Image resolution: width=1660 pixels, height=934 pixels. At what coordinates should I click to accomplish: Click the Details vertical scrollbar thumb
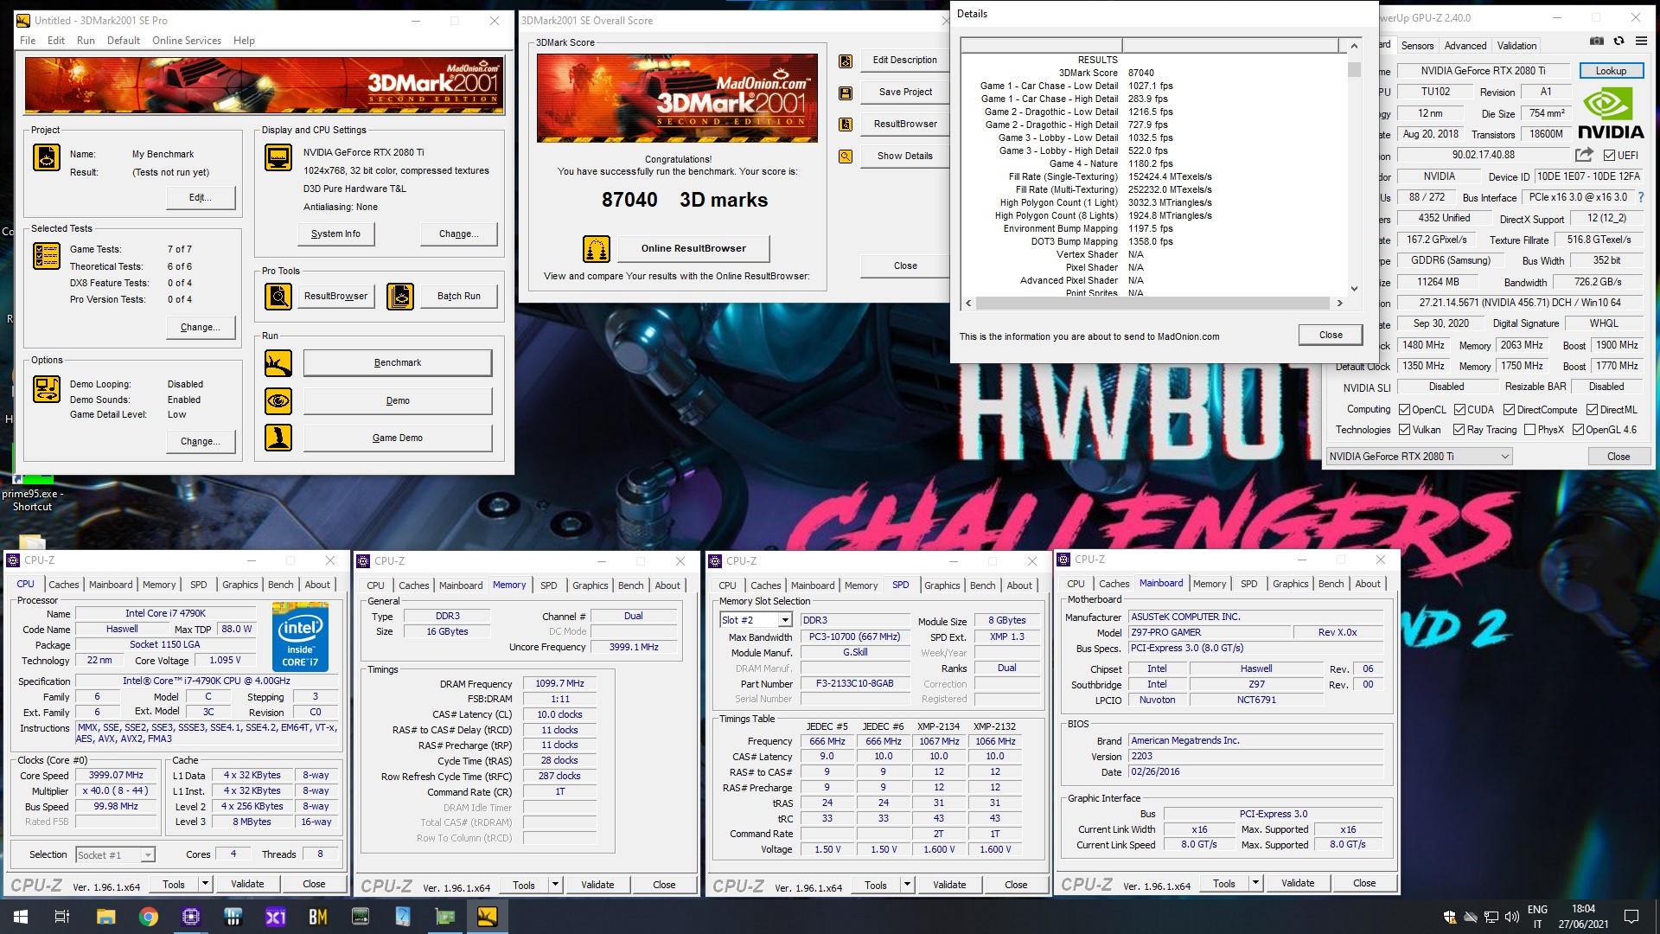point(1354,69)
